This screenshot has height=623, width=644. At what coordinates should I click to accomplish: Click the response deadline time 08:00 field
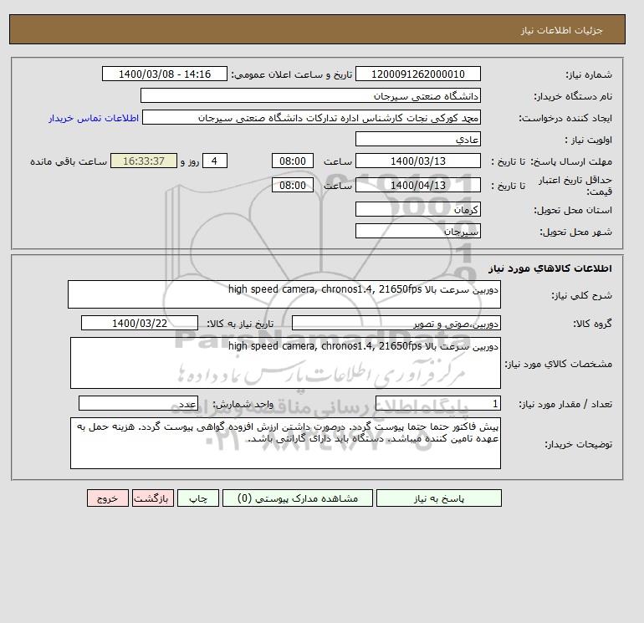pos(293,161)
